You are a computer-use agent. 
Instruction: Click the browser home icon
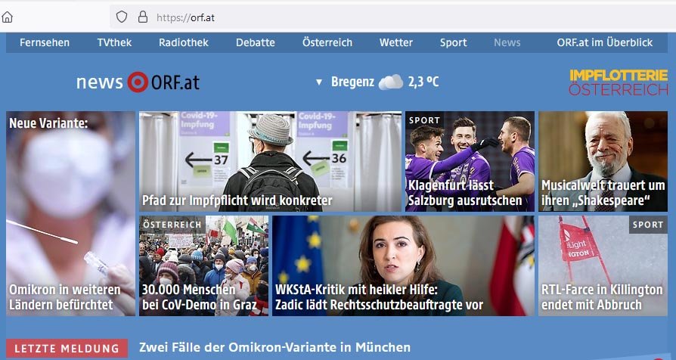click(8, 17)
